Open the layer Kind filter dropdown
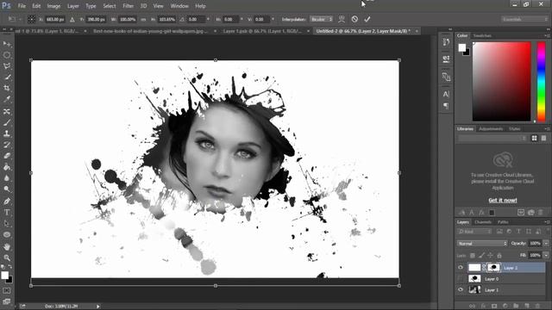 point(474,232)
